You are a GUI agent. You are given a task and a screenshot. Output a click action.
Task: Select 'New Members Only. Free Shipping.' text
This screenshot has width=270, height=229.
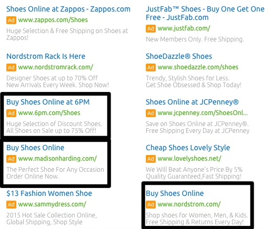pos(195,39)
